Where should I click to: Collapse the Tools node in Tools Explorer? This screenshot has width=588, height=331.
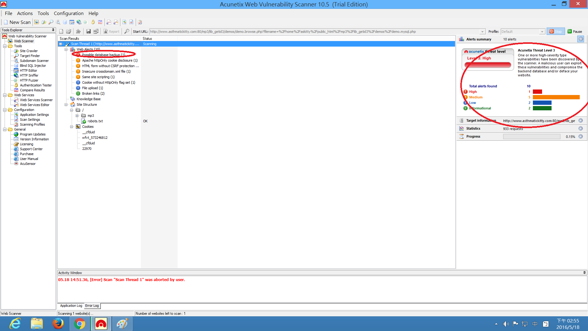point(5,46)
